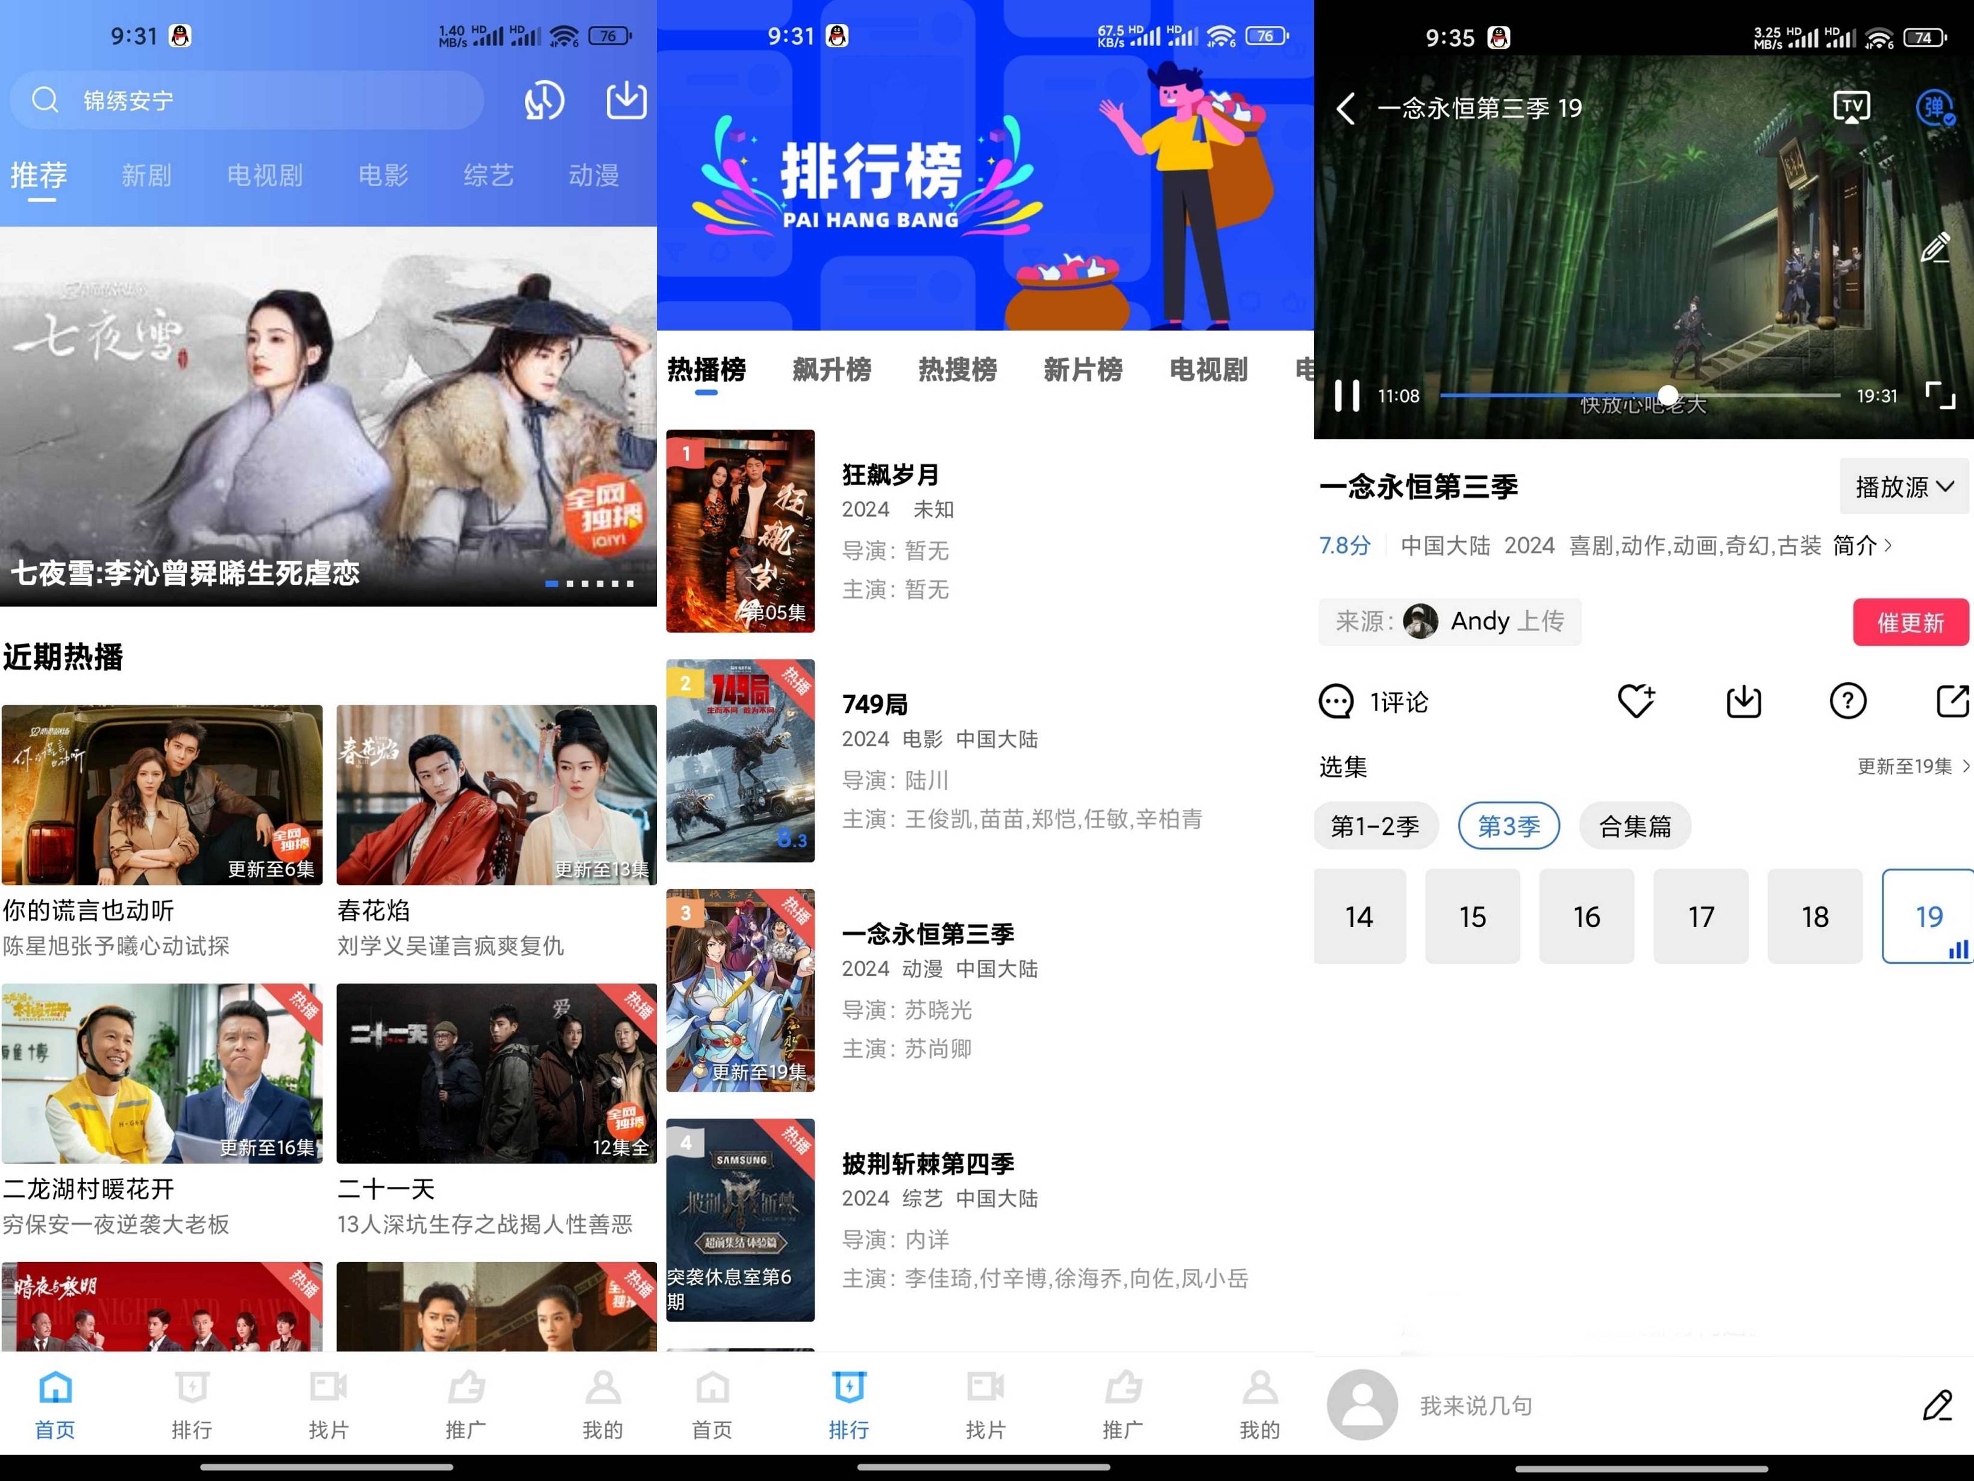Play episode 16
The height and width of the screenshot is (1481, 1974).
(1587, 917)
